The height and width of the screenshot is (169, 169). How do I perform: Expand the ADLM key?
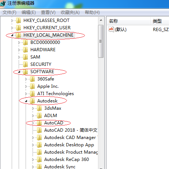[33, 116]
